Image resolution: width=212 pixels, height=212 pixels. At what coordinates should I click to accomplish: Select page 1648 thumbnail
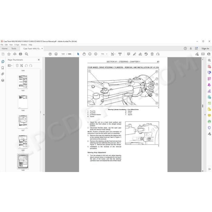coord(23,141)
